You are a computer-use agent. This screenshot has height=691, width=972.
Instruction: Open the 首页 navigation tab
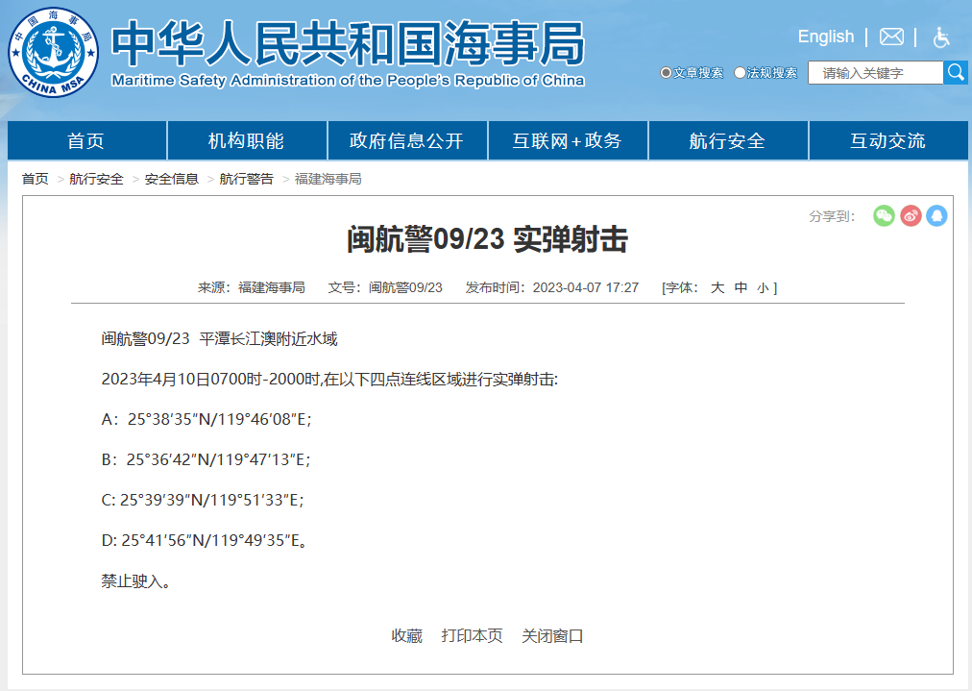coord(86,141)
